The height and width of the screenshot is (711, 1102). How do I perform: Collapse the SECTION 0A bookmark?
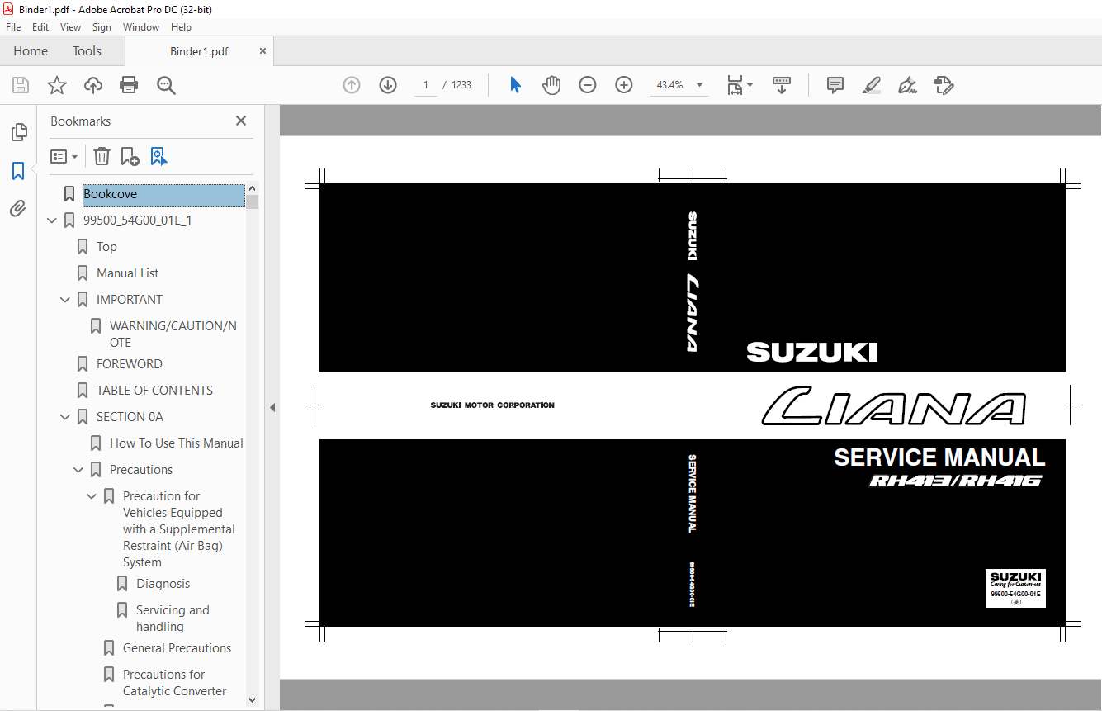point(65,417)
